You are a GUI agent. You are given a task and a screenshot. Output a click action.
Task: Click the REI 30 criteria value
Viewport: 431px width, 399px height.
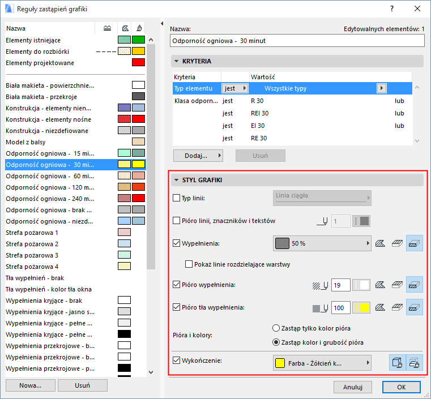coord(259,113)
